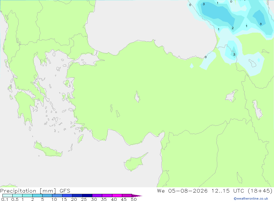Select the "10" legend scale number
Image resolution: width=274 pixels, height=201 pixels.
pyautogui.click(x=54, y=199)
